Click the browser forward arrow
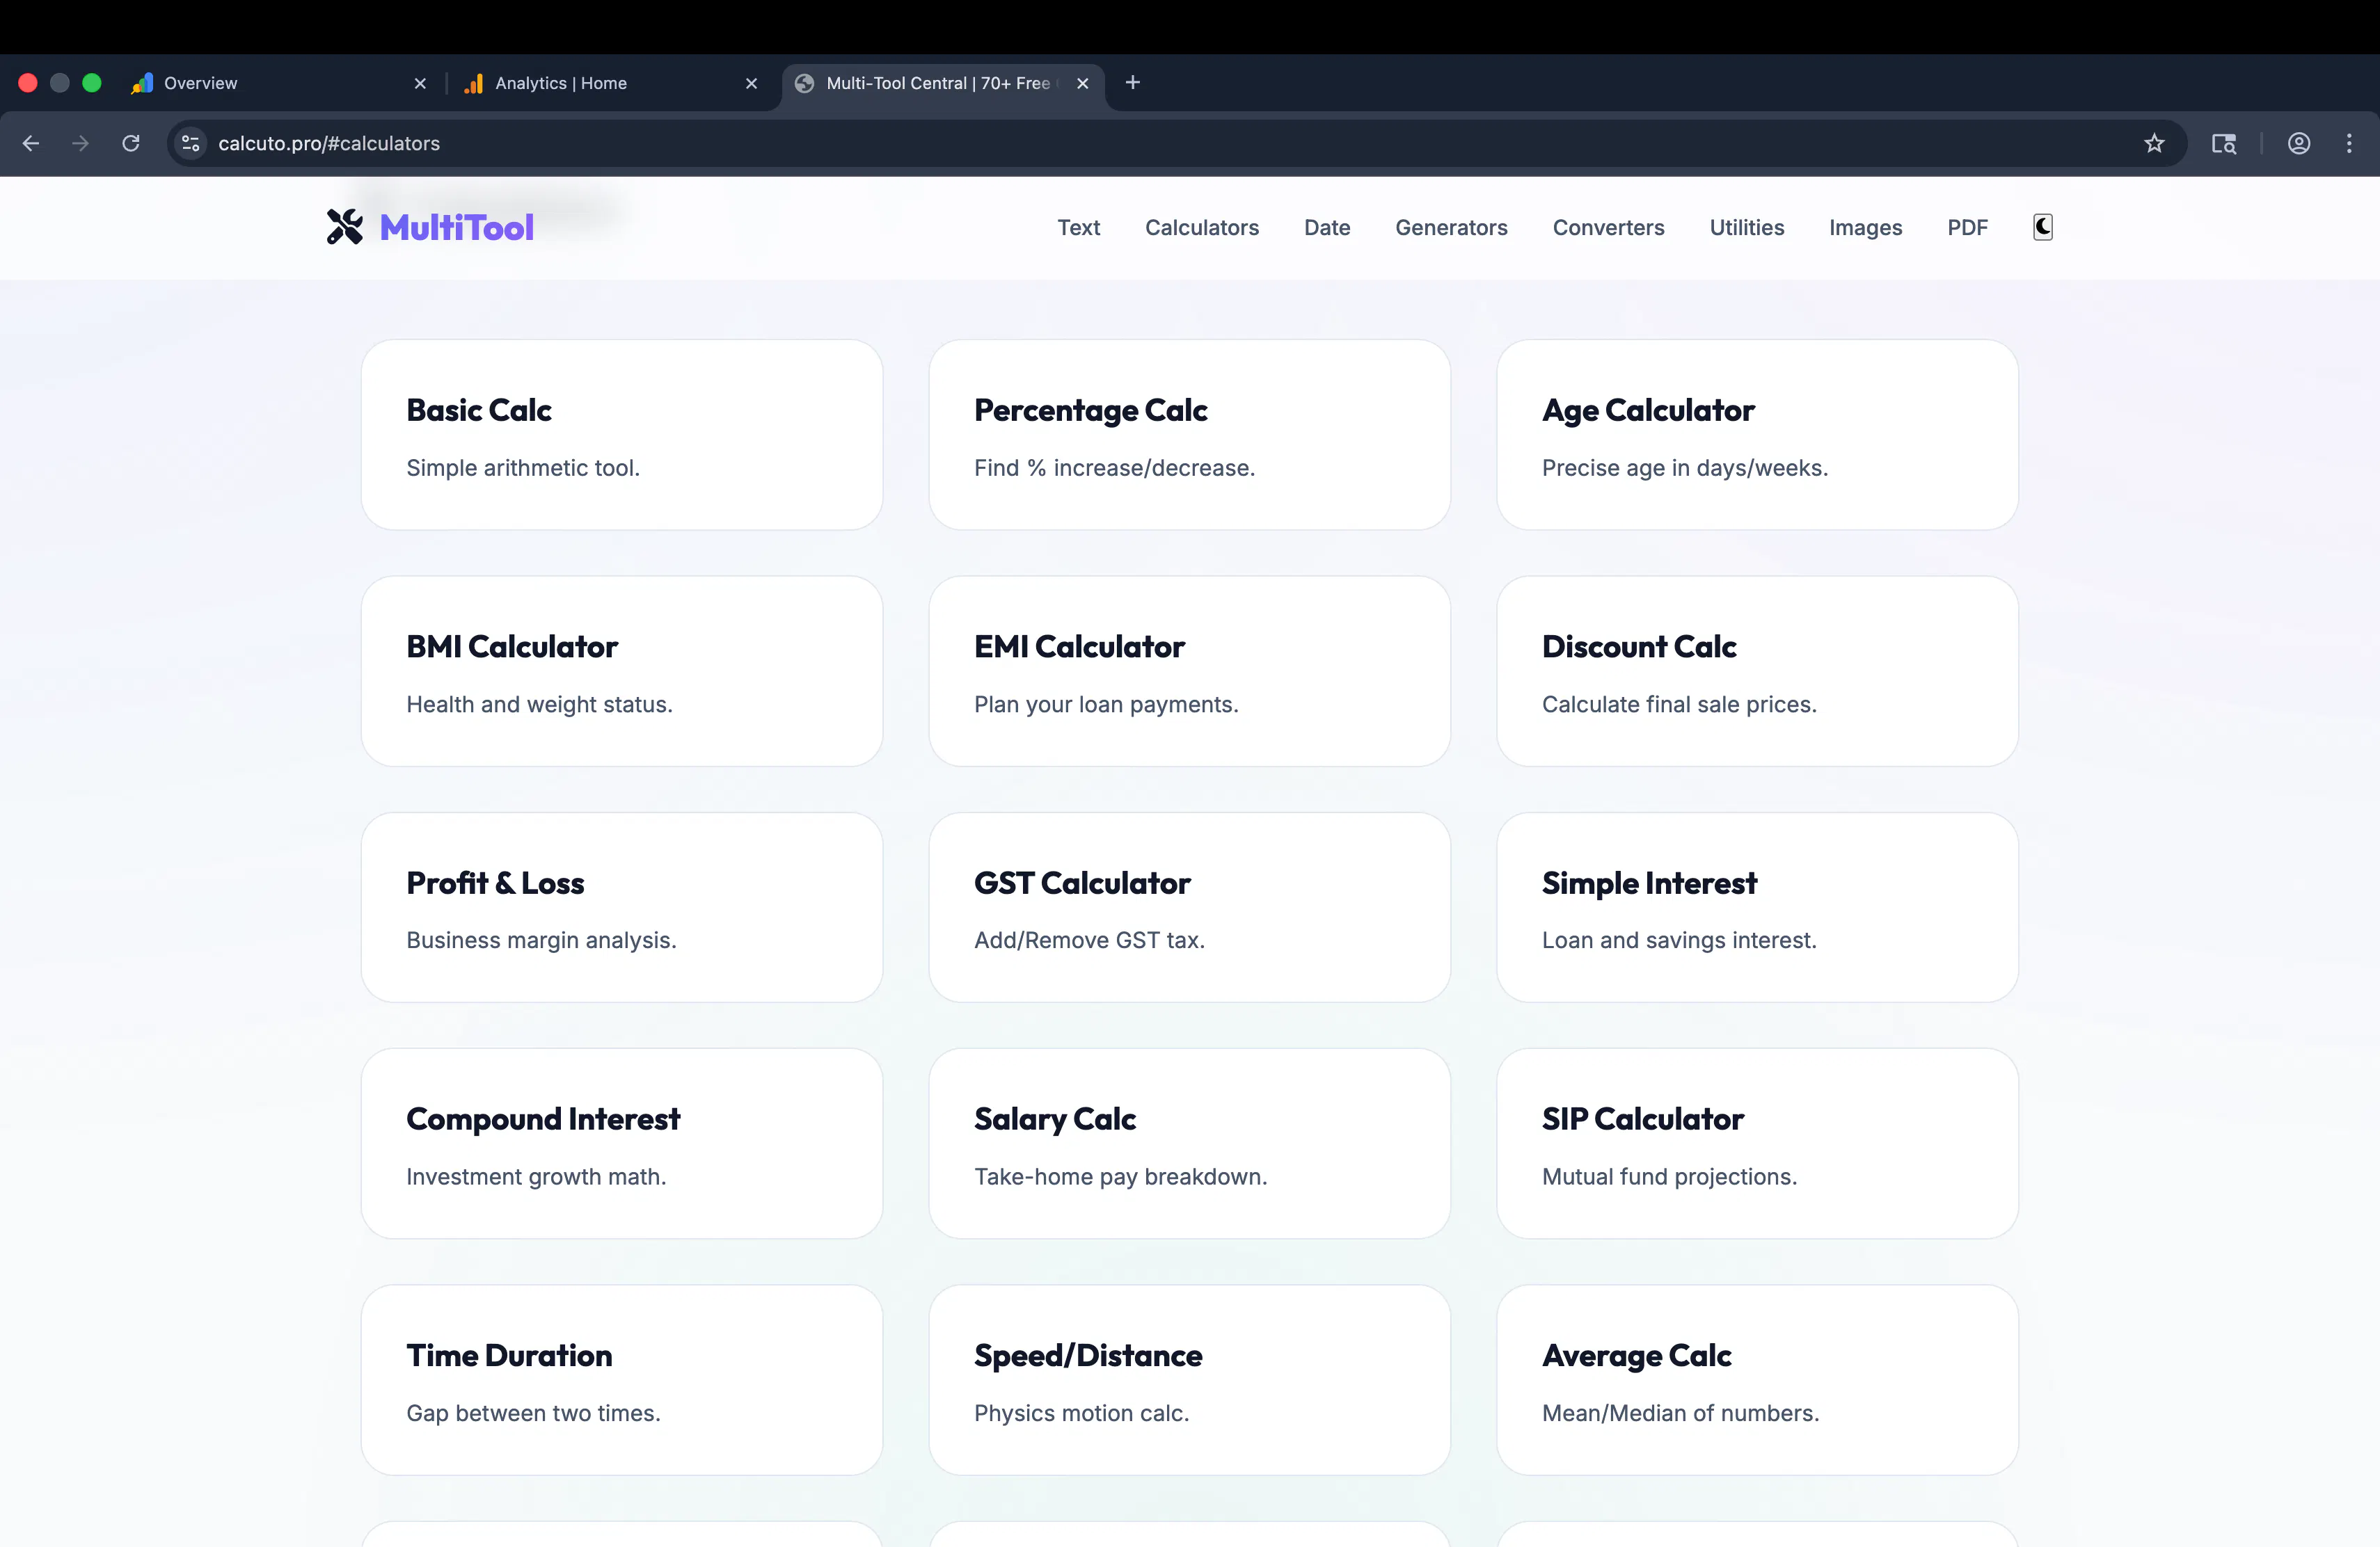2380x1547 pixels. pyautogui.click(x=81, y=143)
